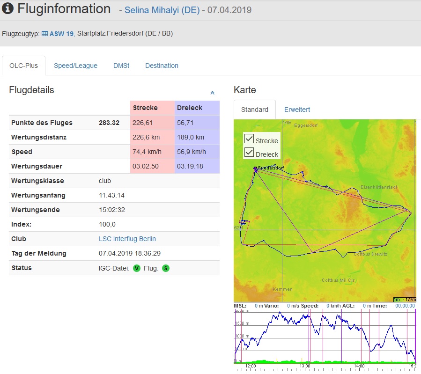
Task: Collapse the Flugdetails section with double chevron
Action: click(x=212, y=93)
